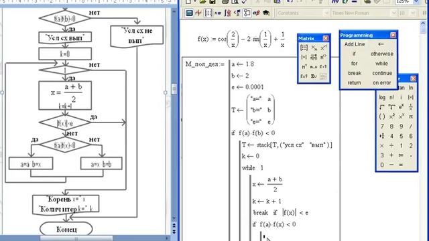Screen dimensions: 429x241
Task: Open the Greek Symbol toolbar icon
Action: pos(256,13)
